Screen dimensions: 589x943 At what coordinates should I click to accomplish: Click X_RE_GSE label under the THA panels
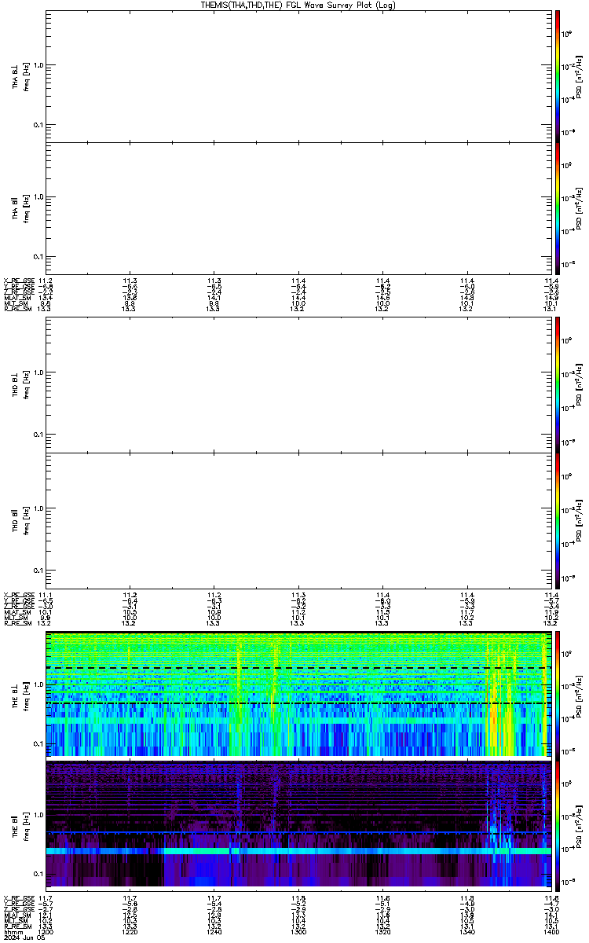17,281
